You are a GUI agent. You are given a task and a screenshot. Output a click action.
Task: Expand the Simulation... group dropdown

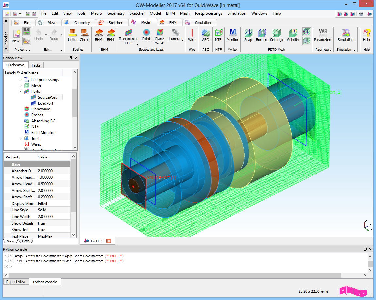coord(355,50)
